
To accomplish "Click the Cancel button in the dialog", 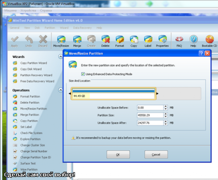I will point(156,154).
